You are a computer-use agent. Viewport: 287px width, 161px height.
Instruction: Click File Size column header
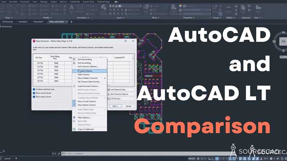click(39, 58)
